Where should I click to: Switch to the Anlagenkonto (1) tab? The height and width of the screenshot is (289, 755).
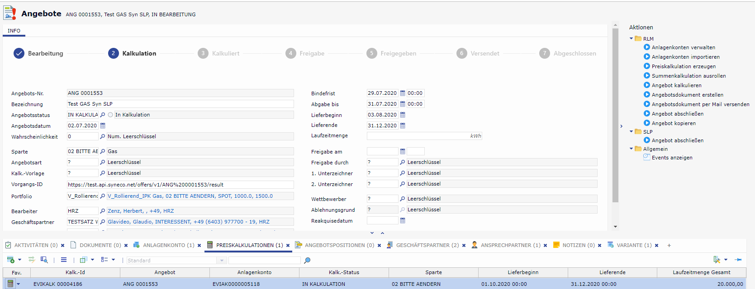pos(168,245)
